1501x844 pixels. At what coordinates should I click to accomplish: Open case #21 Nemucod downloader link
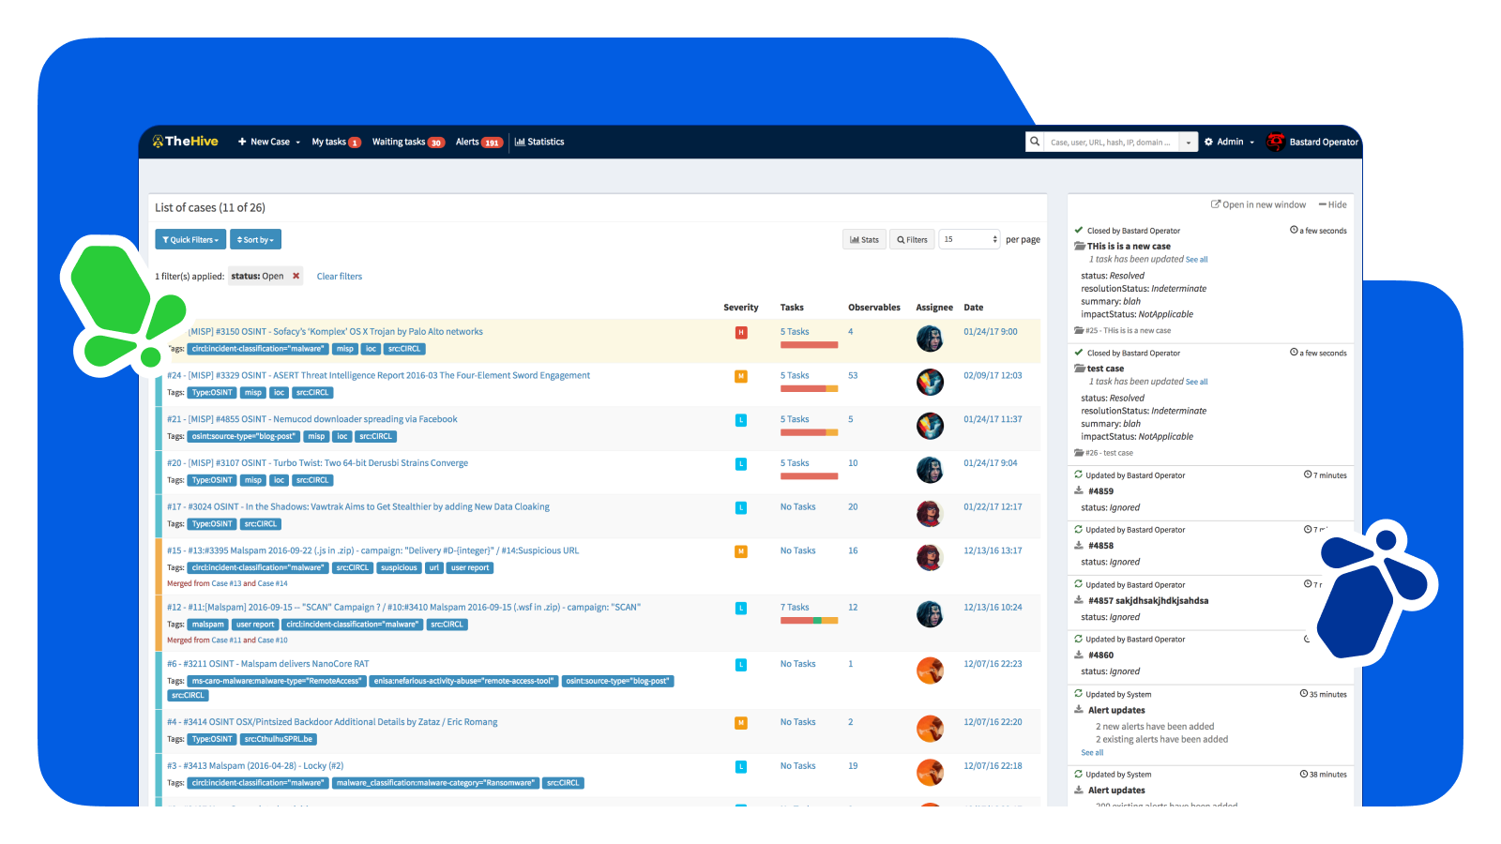pos(312,419)
